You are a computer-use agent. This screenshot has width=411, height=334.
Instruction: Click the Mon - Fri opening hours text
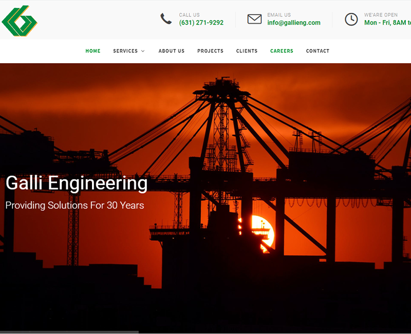[387, 23]
